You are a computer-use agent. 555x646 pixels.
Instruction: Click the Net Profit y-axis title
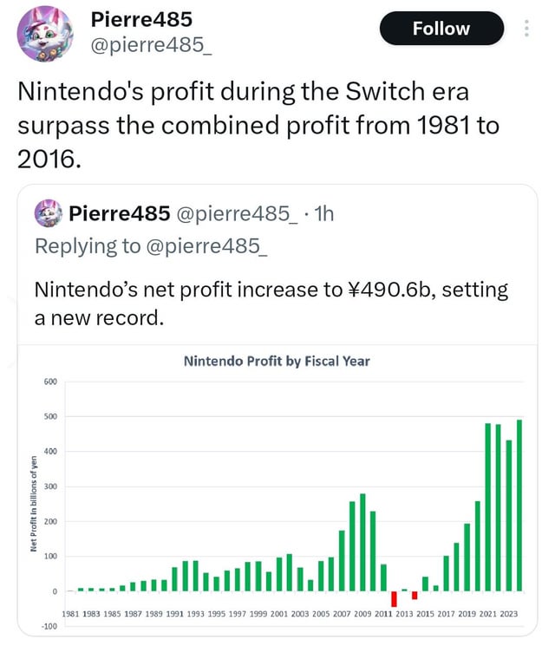point(34,504)
